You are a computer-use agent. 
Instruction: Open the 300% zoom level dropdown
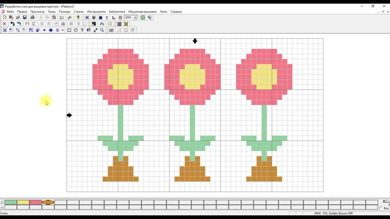click(x=135, y=18)
